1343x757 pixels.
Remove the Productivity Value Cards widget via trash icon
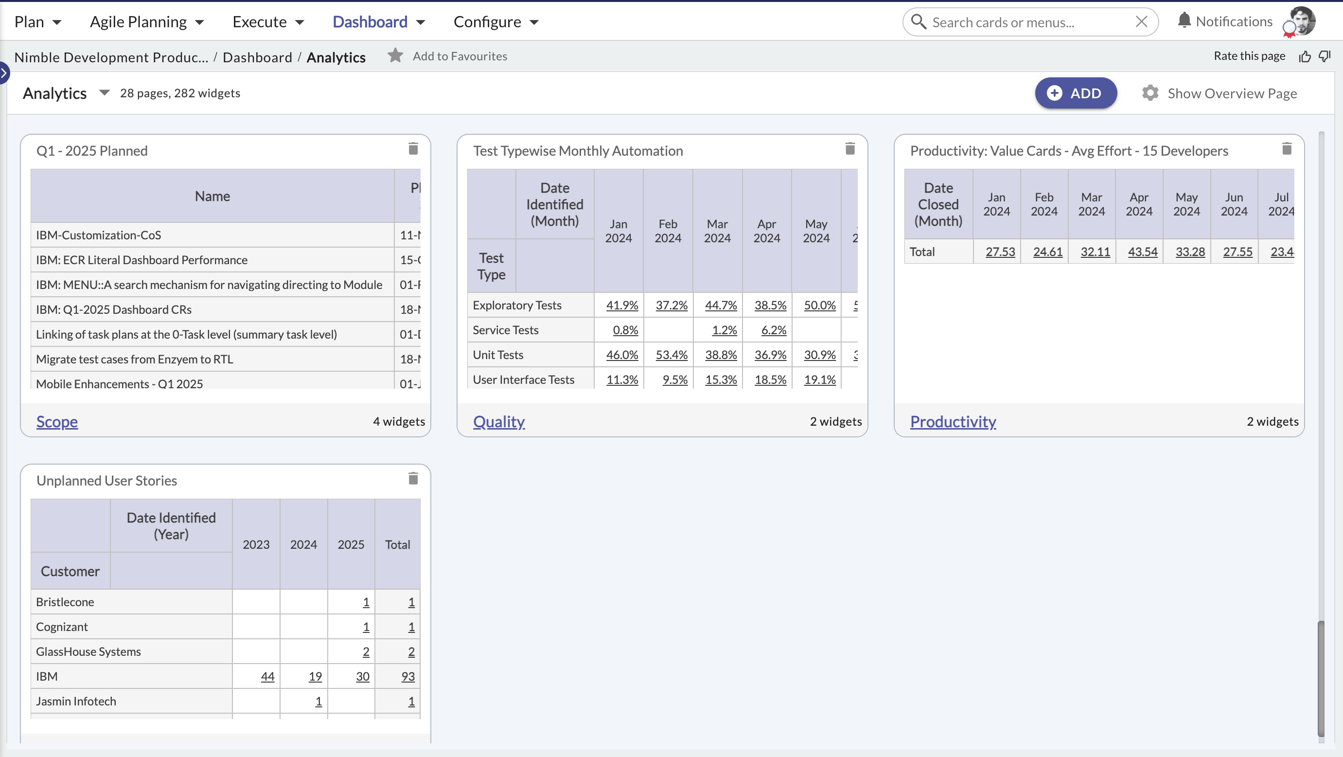[1287, 149]
